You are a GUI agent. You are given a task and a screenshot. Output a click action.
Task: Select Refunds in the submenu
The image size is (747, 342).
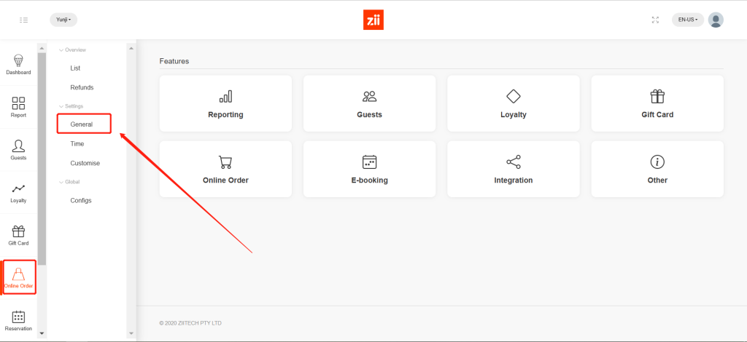point(82,87)
